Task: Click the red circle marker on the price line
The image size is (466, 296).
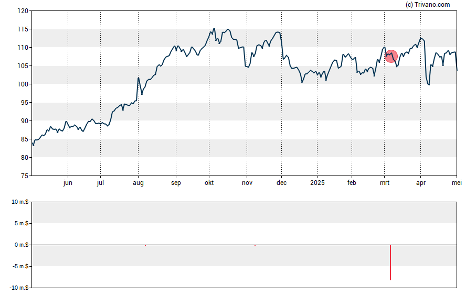Action: [391, 57]
